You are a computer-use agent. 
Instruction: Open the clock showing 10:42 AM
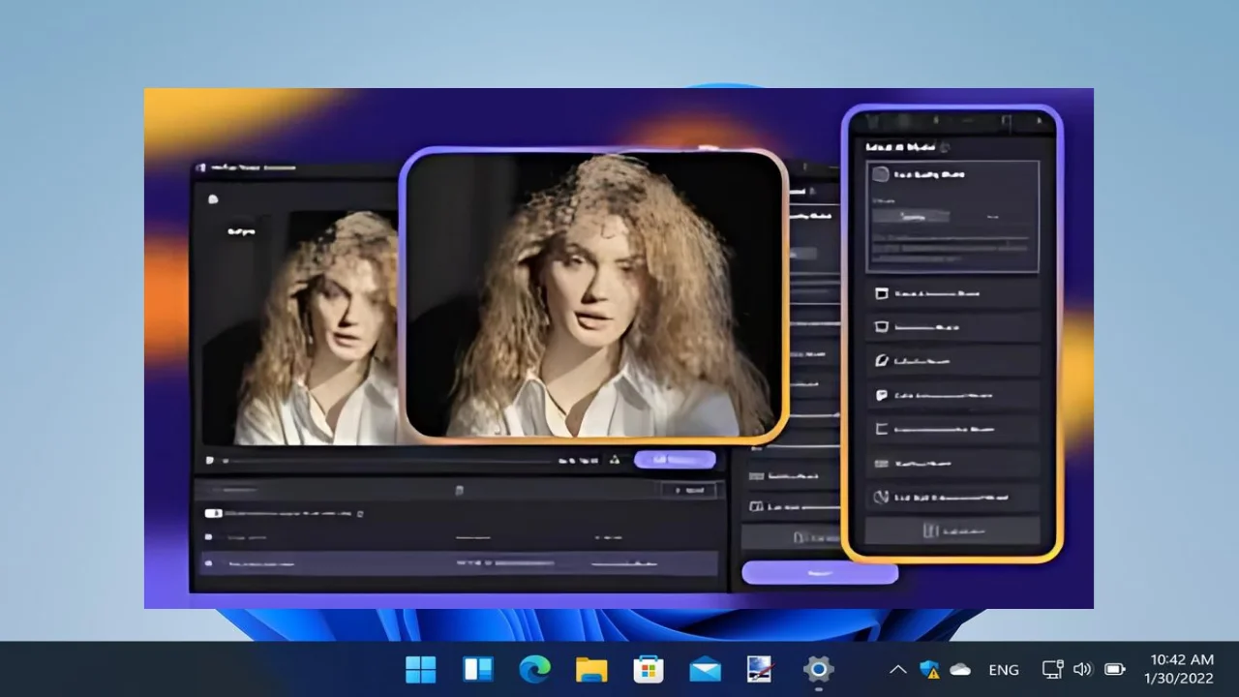(x=1179, y=669)
